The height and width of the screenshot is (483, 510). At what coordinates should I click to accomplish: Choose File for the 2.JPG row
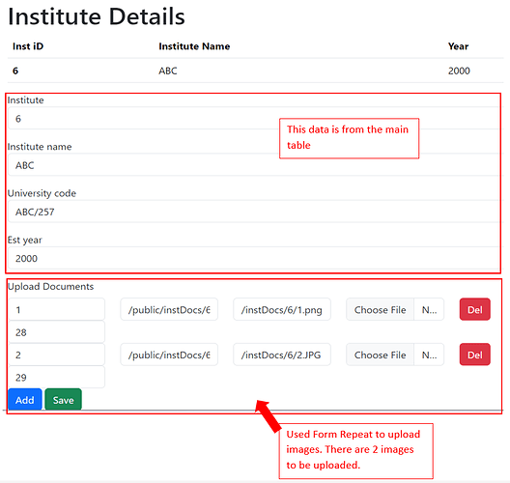[380, 355]
